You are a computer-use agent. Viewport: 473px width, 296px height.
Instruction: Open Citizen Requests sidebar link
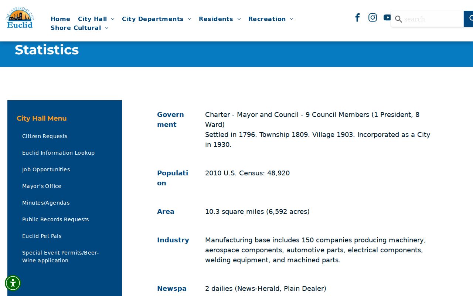45,136
